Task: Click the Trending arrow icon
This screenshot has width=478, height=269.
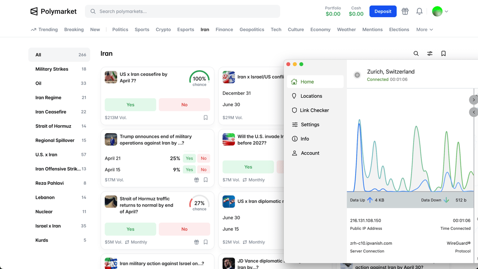Action: coord(34,29)
